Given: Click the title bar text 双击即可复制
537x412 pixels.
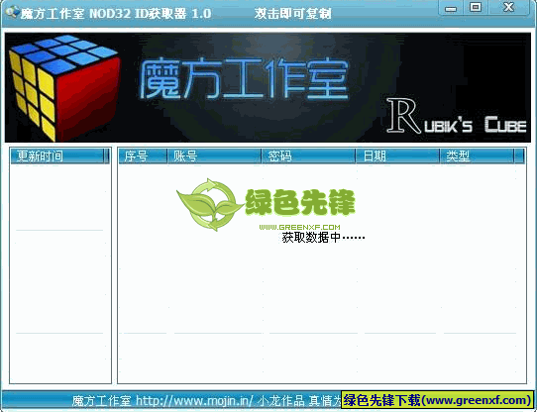Looking at the screenshot, I should click(292, 14).
